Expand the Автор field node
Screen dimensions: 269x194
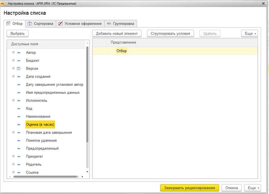click(13, 52)
